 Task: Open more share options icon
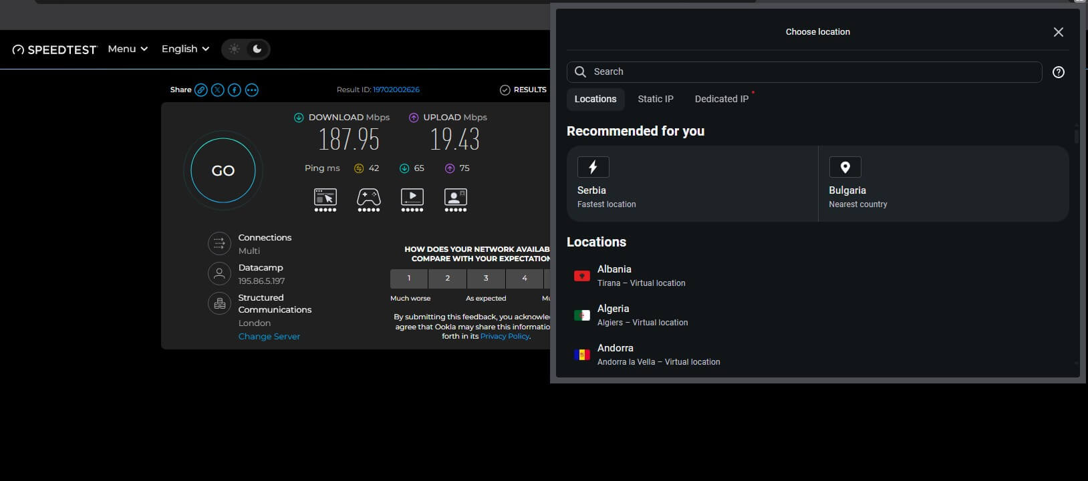coord(252,90)
